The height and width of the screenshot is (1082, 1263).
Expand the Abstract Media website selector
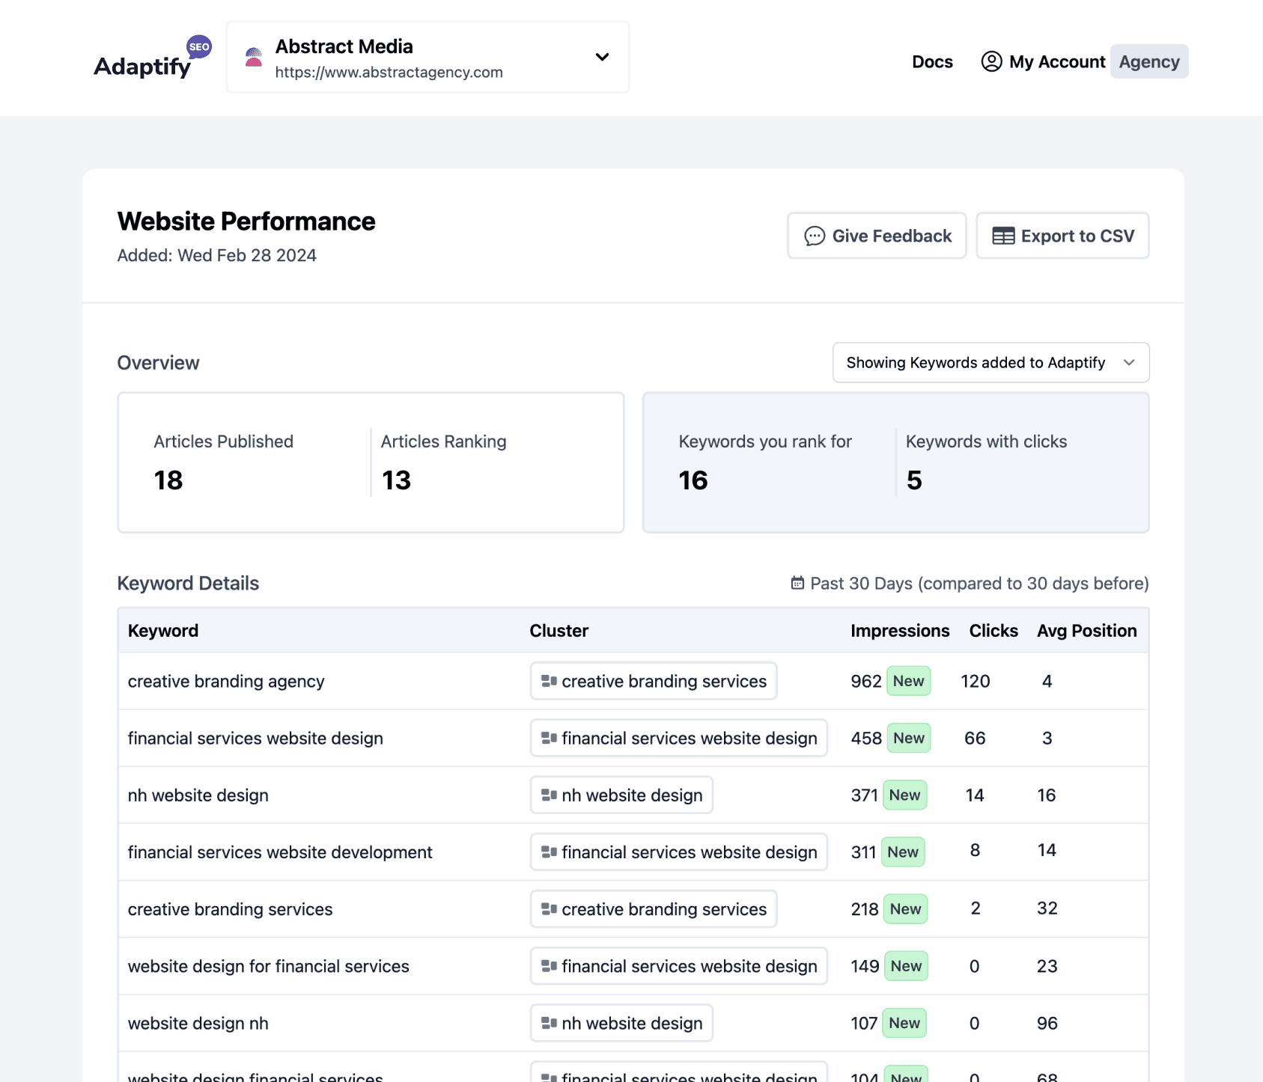click(x=601, y=56)
